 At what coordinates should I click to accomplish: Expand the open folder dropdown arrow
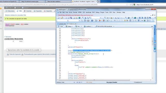pyautogui.click(x=64, y=18)
